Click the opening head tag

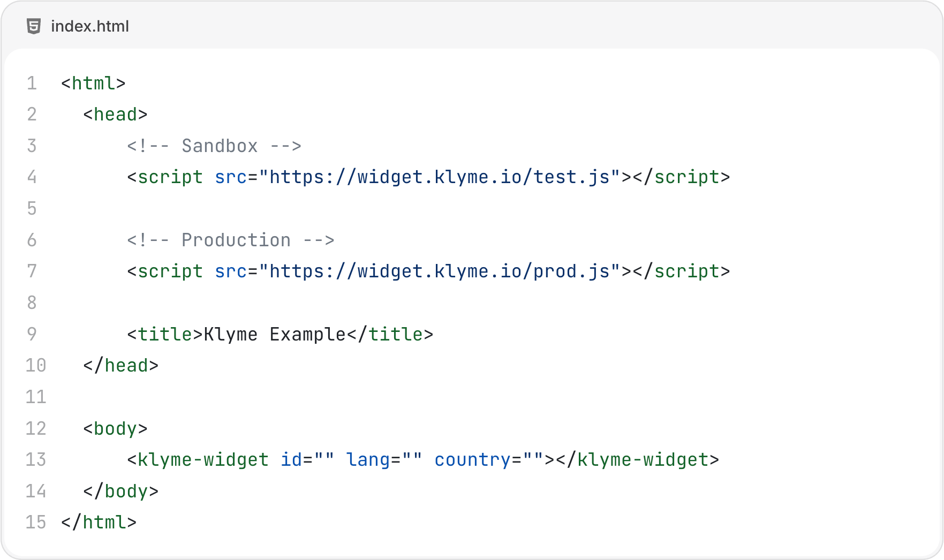click(115, 114)
